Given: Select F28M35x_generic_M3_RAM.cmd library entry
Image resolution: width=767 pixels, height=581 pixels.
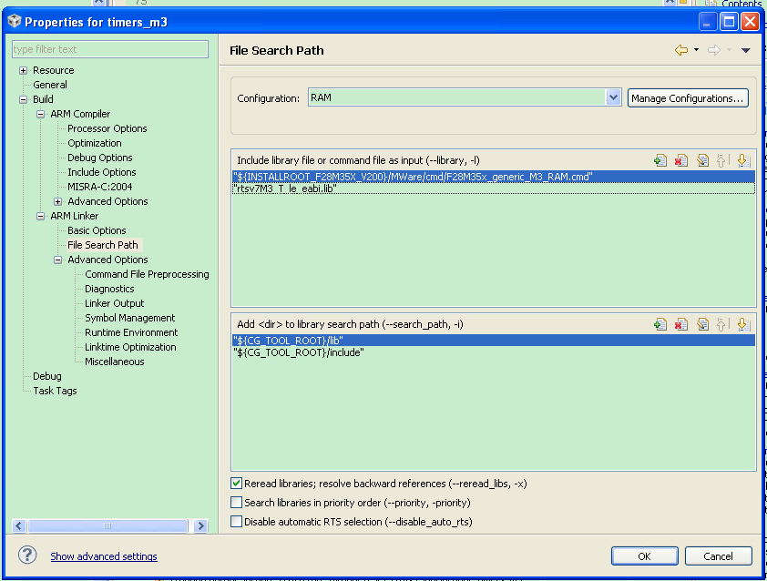Looking at the screenshot, I should 494,177.
